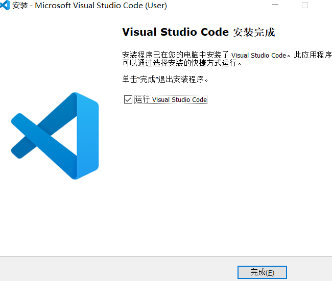Click the 单击"完成"退出安装程序 text
This screenshot has width=332, height=281.
(x=165, y=79)
